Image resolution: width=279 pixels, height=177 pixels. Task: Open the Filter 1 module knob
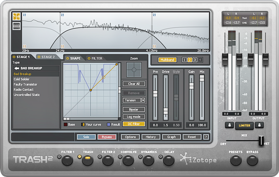[67, 160]
